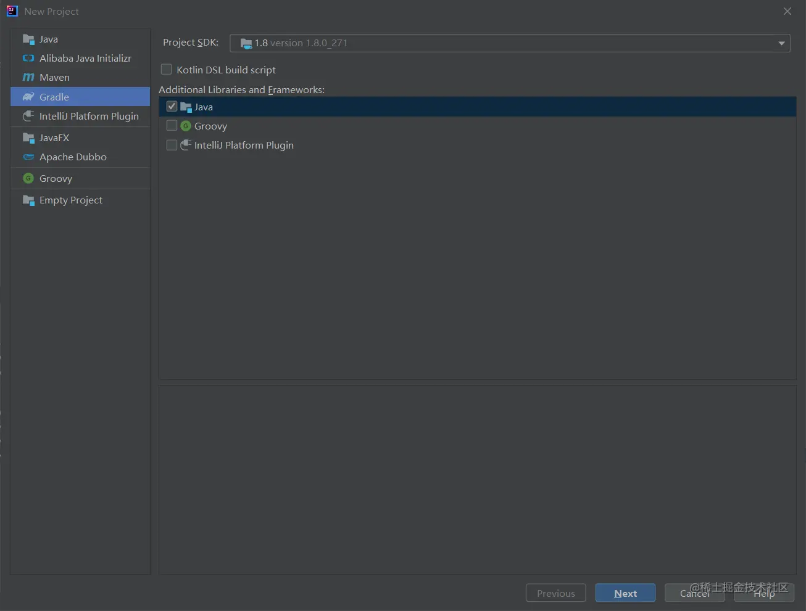Click the green Groovy icon in sidebar
Screen dimensions: 806x611
pyautogui.click(x=28, y=178)
